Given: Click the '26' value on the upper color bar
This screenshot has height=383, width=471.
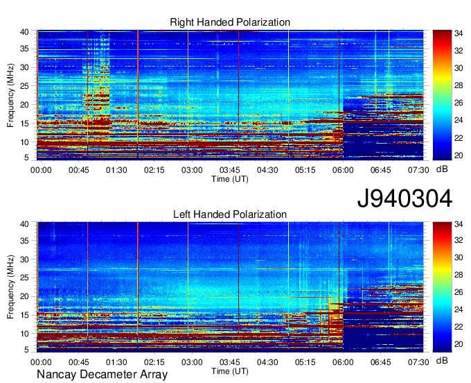Looking at the screenshot, I should [x=459, y=103].
